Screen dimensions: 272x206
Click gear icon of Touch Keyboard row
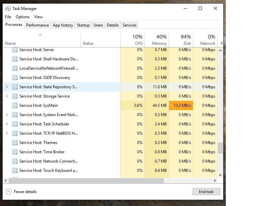[x=15, y=171]
